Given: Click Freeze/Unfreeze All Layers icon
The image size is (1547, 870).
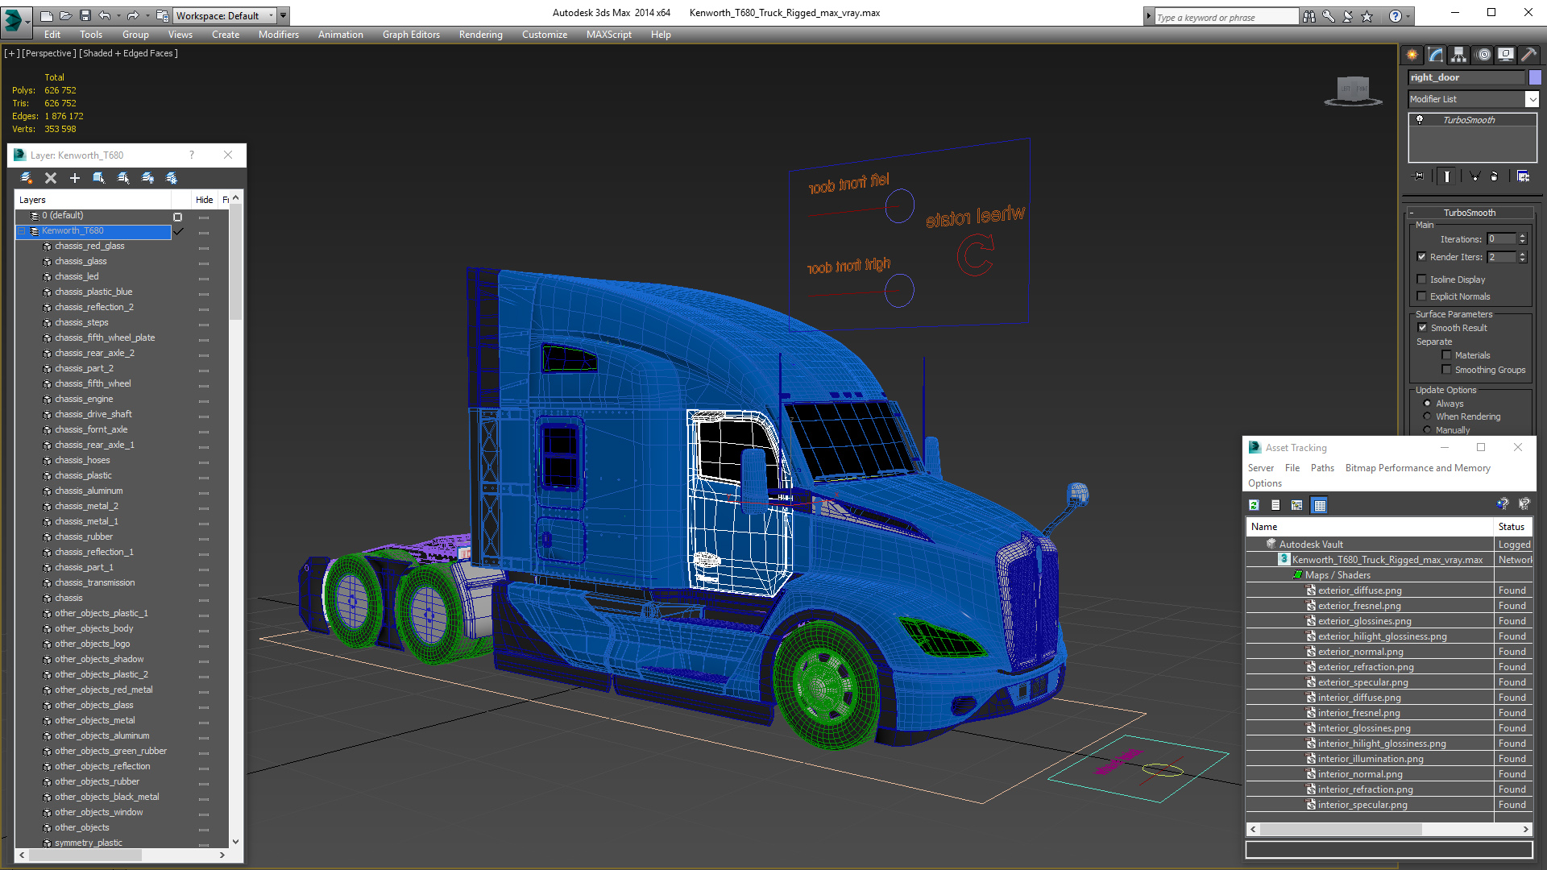Looking at the screenshot, I should click(172, 178).
